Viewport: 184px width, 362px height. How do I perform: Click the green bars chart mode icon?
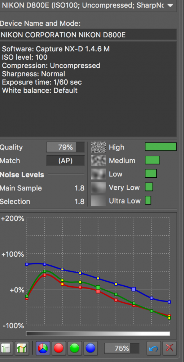click(22, 348)
